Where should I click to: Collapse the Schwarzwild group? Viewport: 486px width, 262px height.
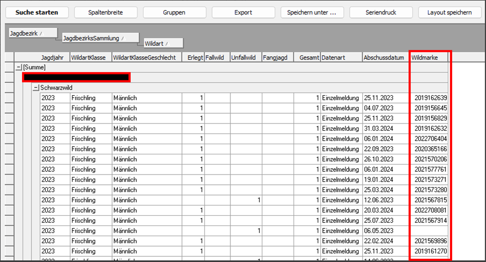pyautogui.click(x=36, y=88)
